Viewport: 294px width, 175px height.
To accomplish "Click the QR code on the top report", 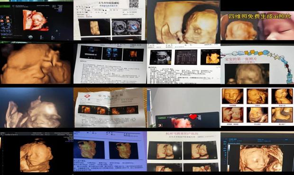I will click(134, 4).
